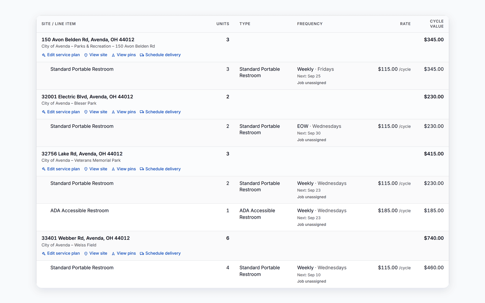Click the ADA Accessible Restroom line item name
Screen dimensions: 485x303
point(79,211)
